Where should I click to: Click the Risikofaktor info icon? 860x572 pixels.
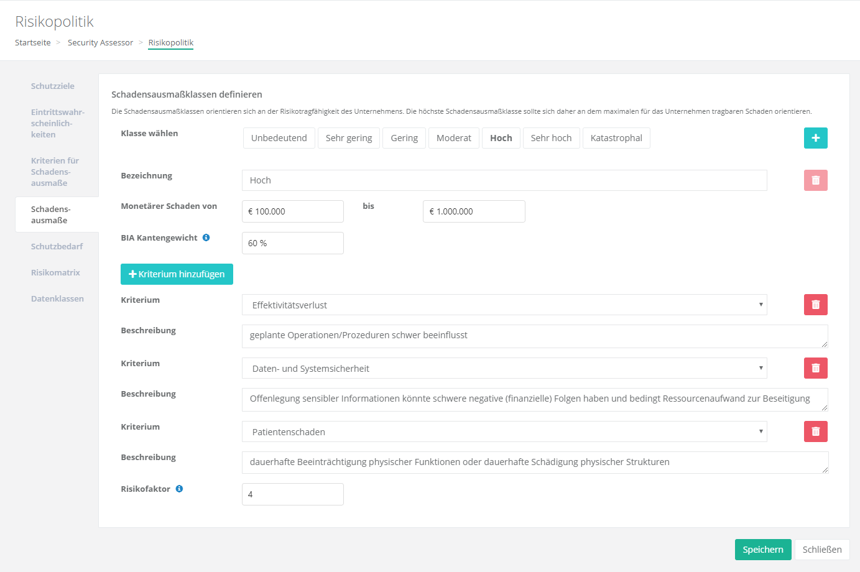tap(179, 489)
